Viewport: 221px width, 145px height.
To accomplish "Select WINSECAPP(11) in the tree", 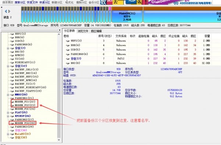I will [x=25, y=62].
